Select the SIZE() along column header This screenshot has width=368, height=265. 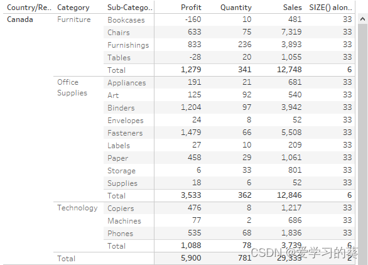[x=330, y=8]
